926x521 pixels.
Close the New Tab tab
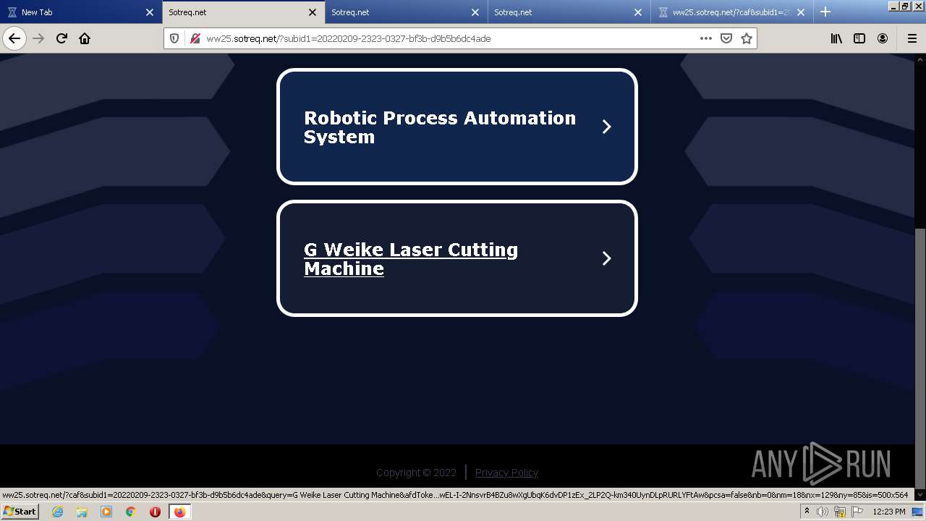tap(150, 12)
